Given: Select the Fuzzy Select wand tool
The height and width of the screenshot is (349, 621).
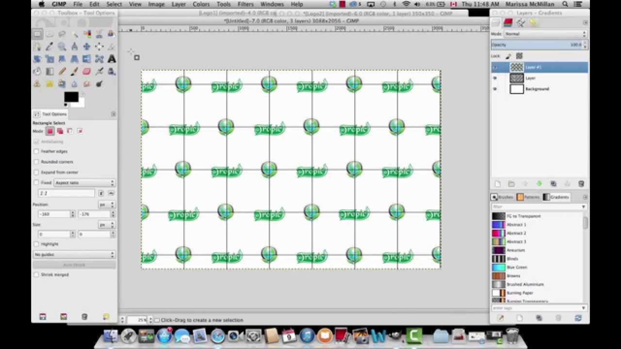Looking at the screenshot, I should coord(74,34).
